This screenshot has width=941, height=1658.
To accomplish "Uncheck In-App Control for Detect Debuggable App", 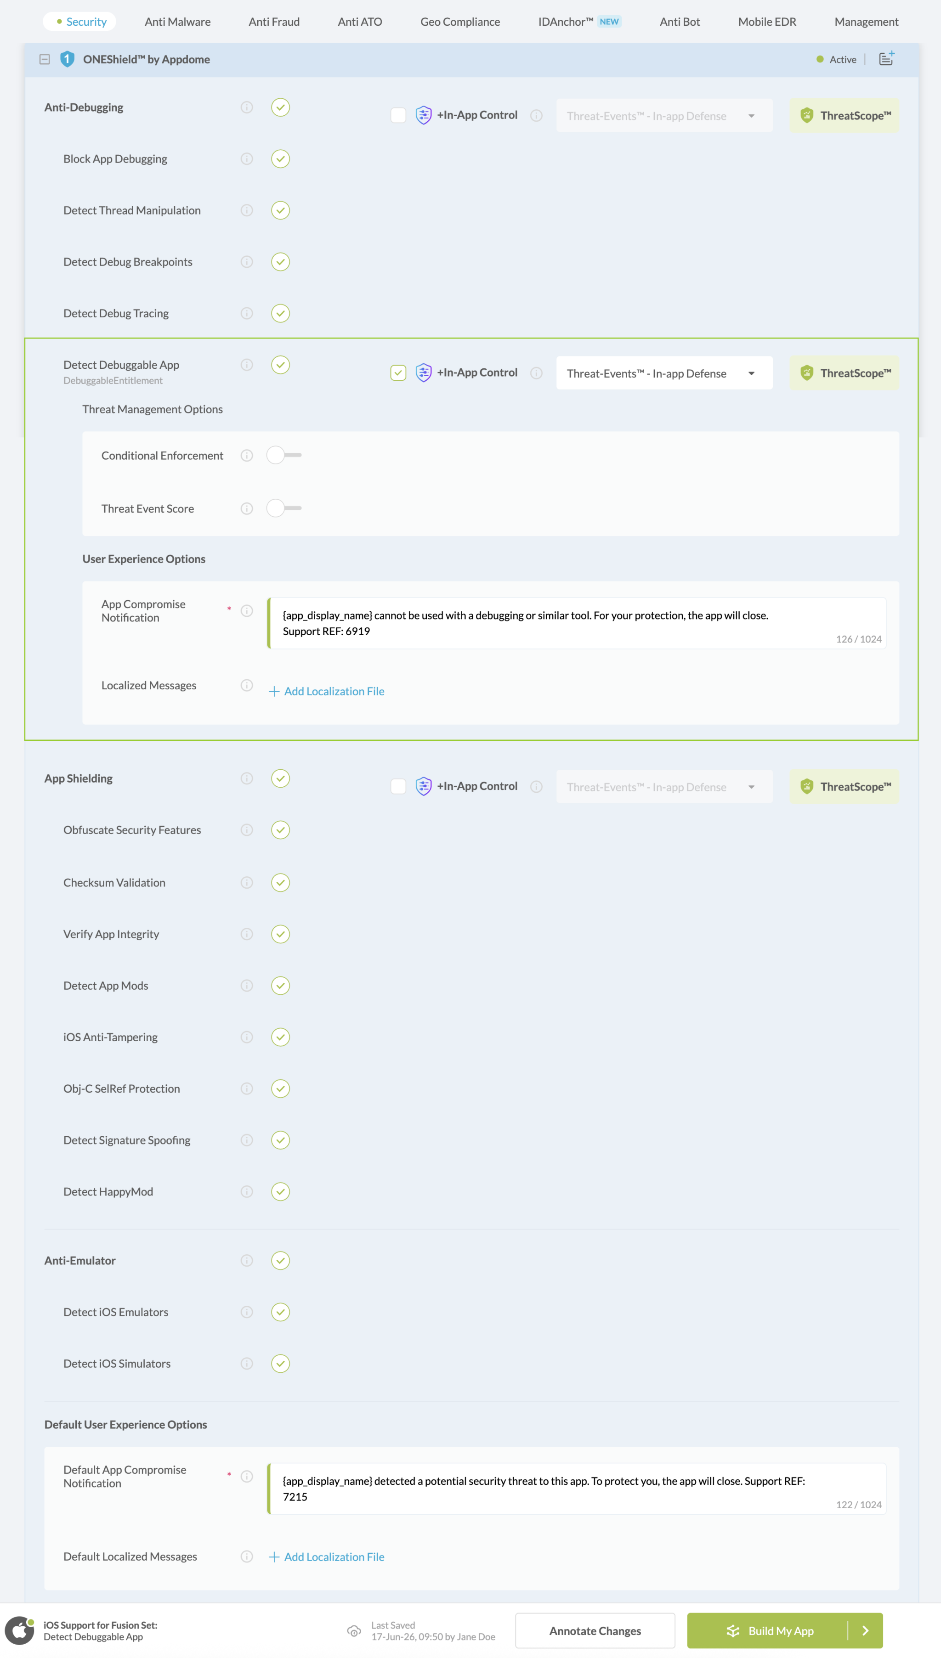I will [x=399, y=373].
